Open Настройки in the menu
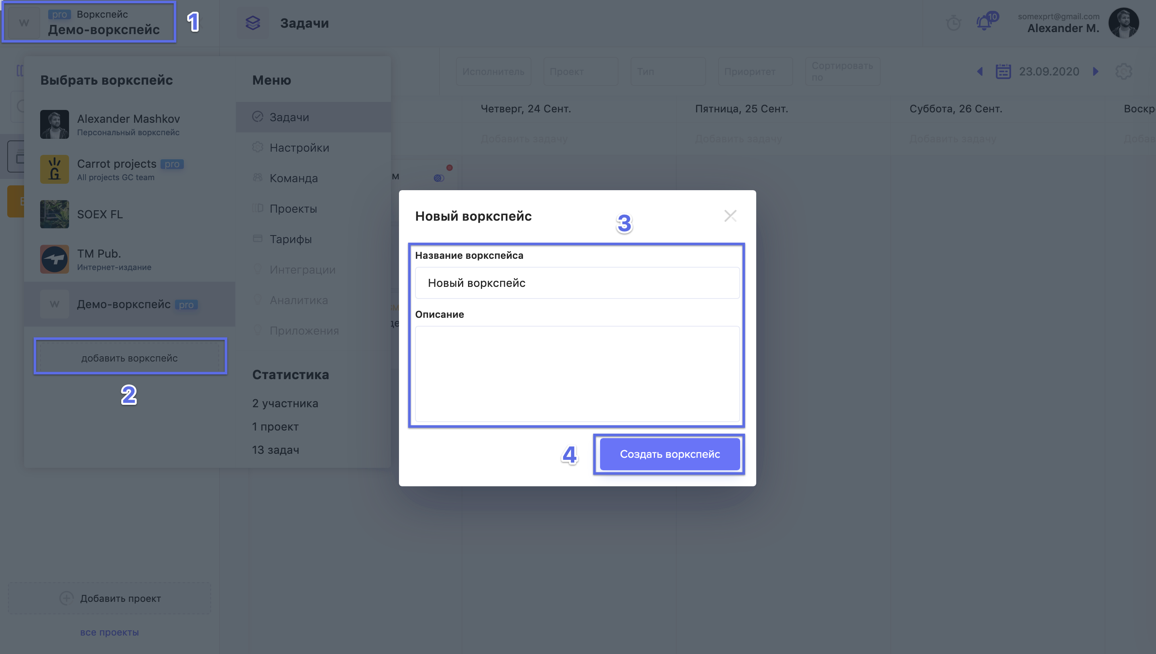 point(313,148)
